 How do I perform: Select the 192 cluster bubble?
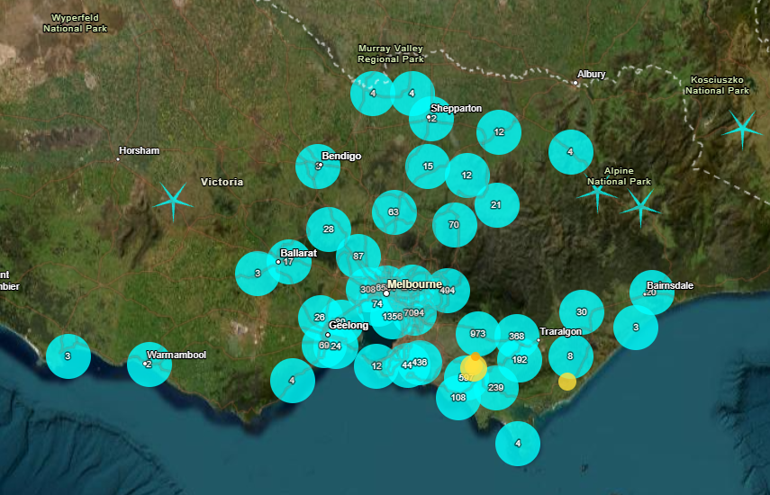click(520, 360)
